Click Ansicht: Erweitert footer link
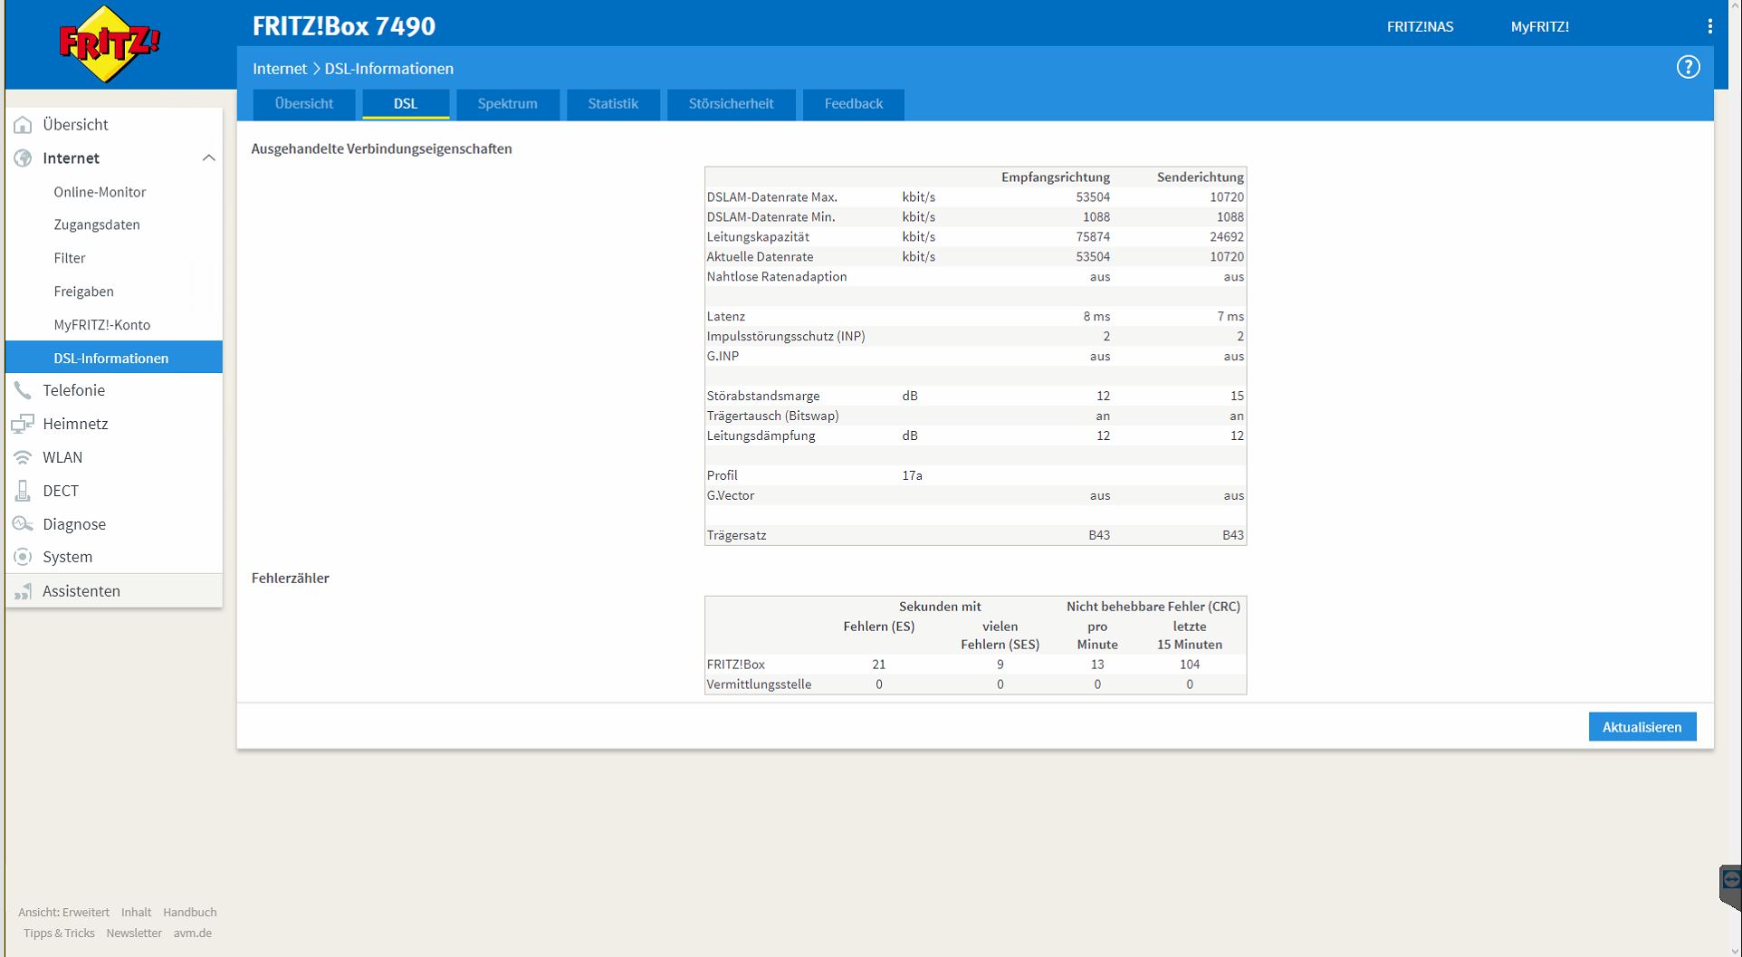 (63, 913)
